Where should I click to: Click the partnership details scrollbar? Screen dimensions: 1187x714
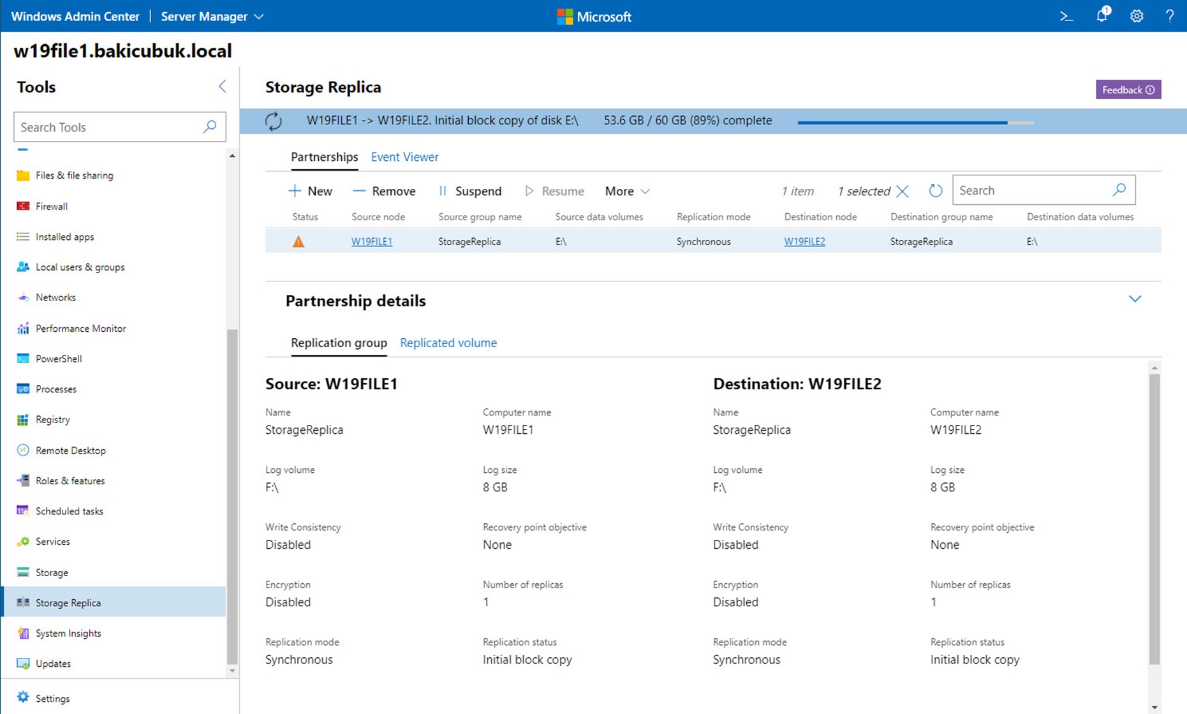point(1154,518)
